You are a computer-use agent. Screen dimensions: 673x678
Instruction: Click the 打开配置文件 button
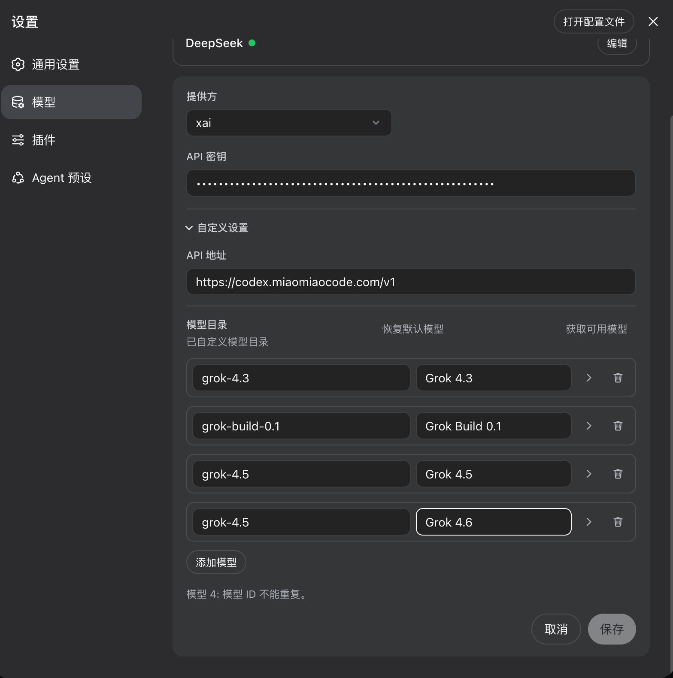pos(594,21)
